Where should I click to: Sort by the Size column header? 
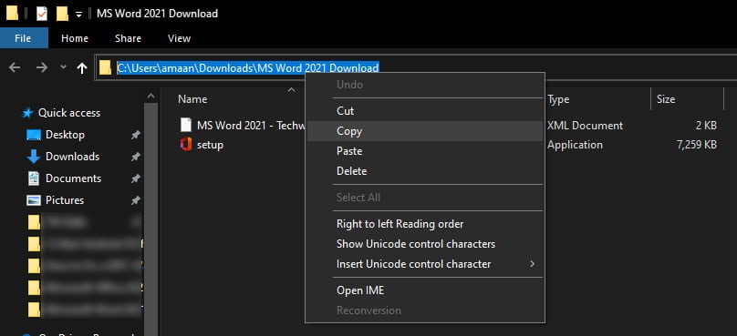[666, 99]
